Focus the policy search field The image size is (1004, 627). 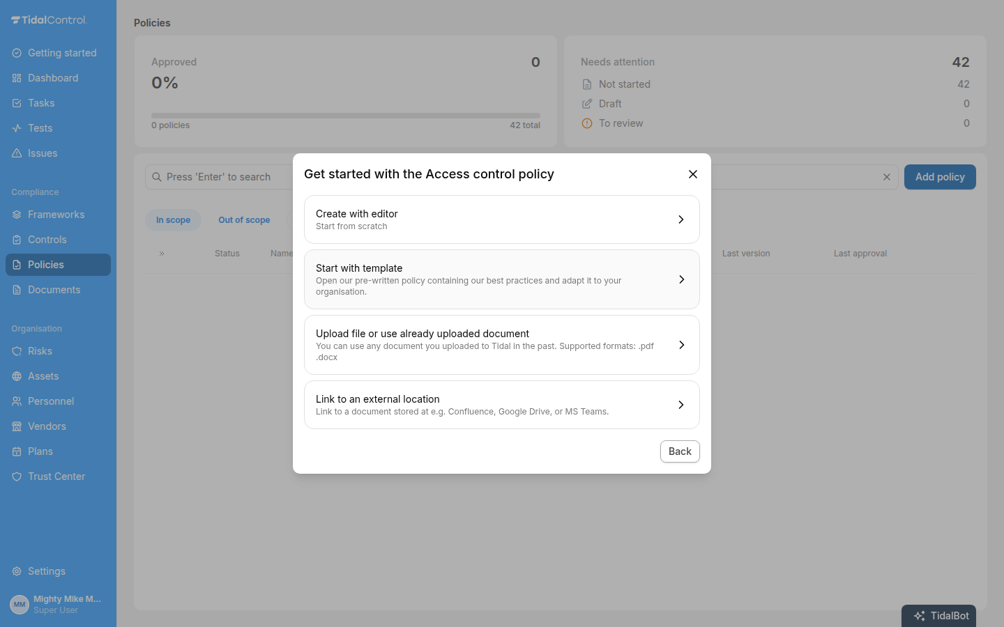coord(220,177)
